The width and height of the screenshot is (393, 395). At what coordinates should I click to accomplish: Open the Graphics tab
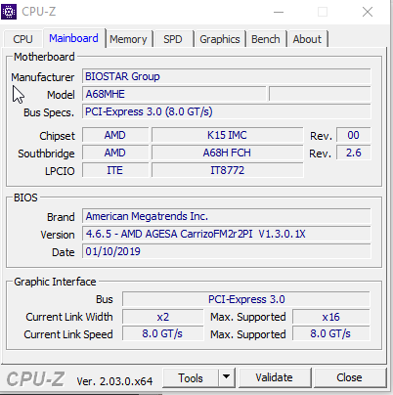(x=220, y=39)
